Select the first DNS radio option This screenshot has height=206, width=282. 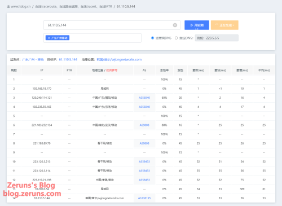coord(152,38)
